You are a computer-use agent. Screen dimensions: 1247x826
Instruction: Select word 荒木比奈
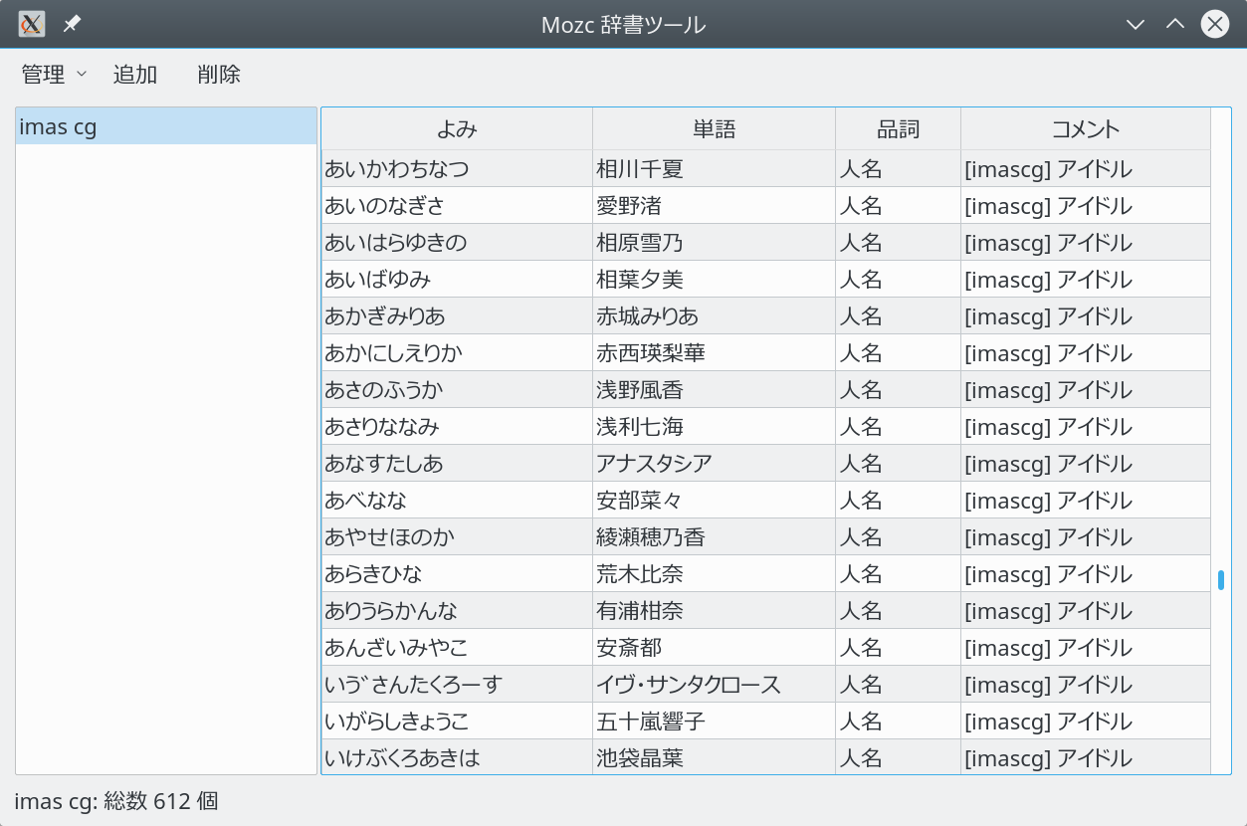715,574
